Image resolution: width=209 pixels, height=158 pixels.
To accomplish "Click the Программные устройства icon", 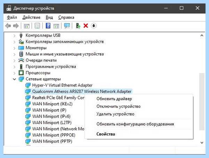I will coord(21,66).
